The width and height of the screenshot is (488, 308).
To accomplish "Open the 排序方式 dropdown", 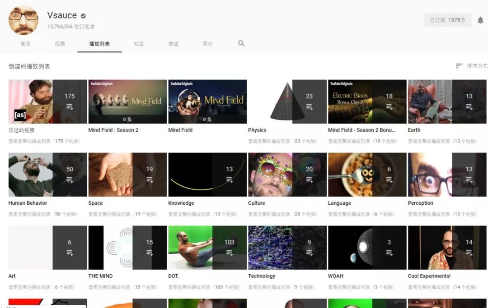I will click(x=476, y=65).
